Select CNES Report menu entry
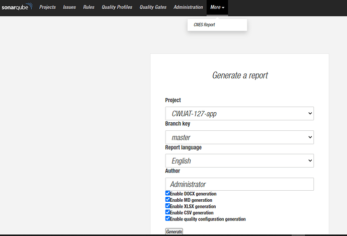Viewport: 347px width, 236px height. (204, 25)
